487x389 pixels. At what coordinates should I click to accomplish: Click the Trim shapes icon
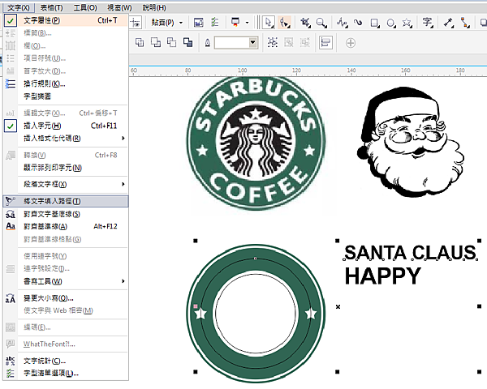(x=156, y=42)
